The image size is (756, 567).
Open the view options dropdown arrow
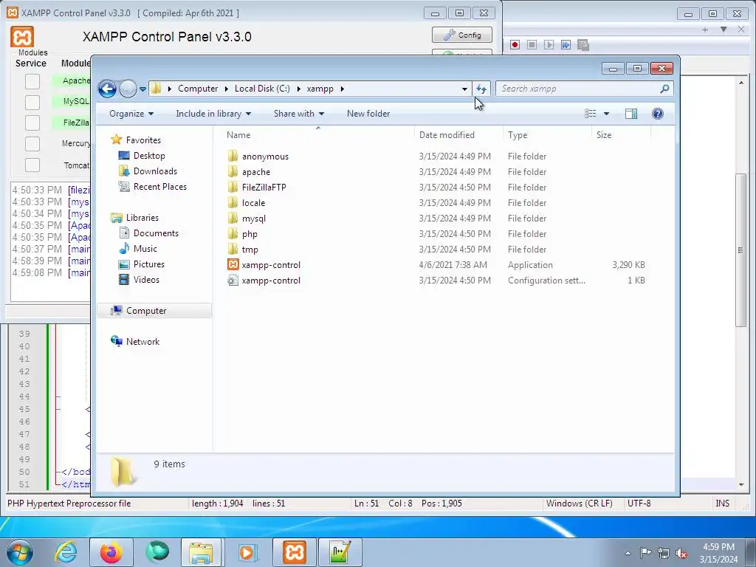(x=607, y=114)
